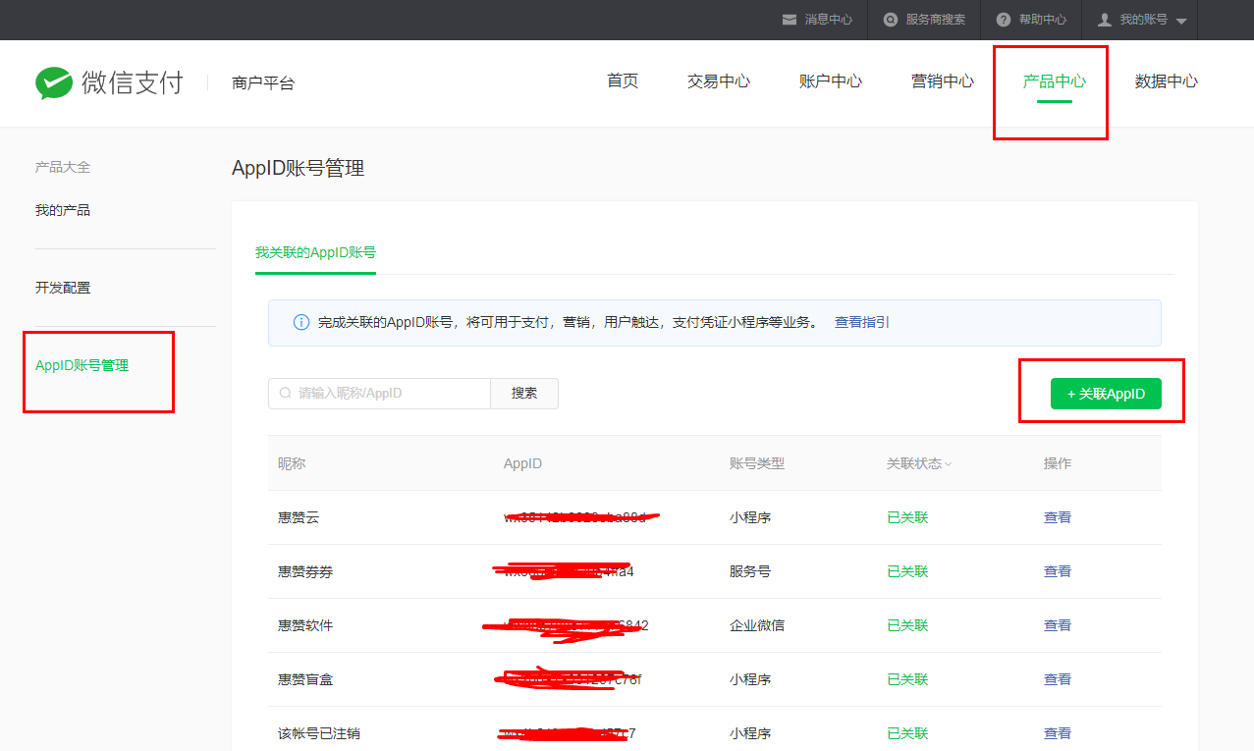
Task: Click the service provider search magnifier icon
Action: pyautogui.click(x=891, y=20)
